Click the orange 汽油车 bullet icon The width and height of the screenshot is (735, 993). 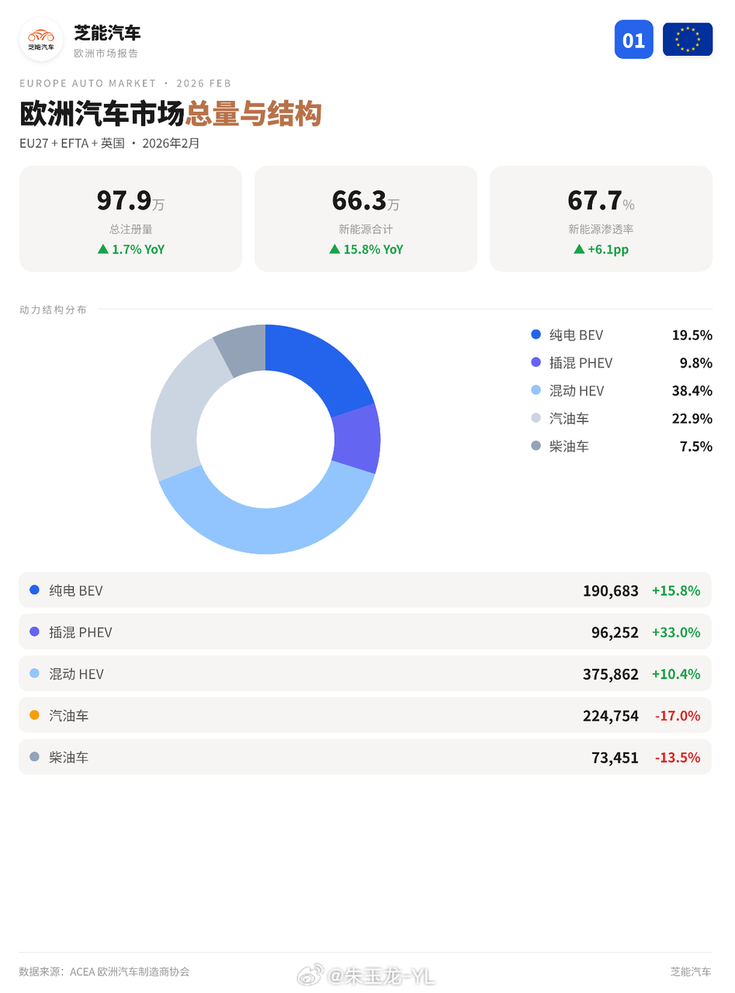tap(33, 715)
